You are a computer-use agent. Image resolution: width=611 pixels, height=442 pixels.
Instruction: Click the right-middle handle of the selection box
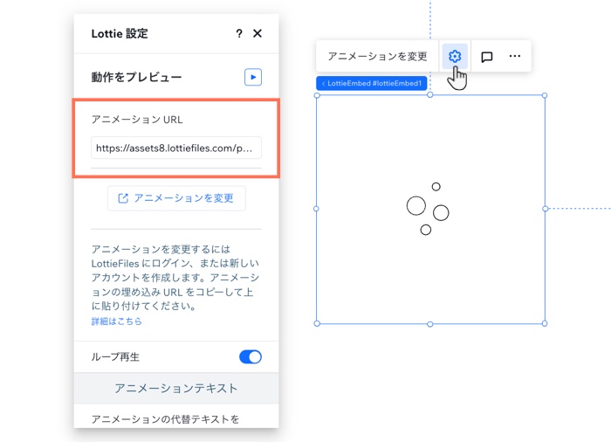click(x=545, y=209)
